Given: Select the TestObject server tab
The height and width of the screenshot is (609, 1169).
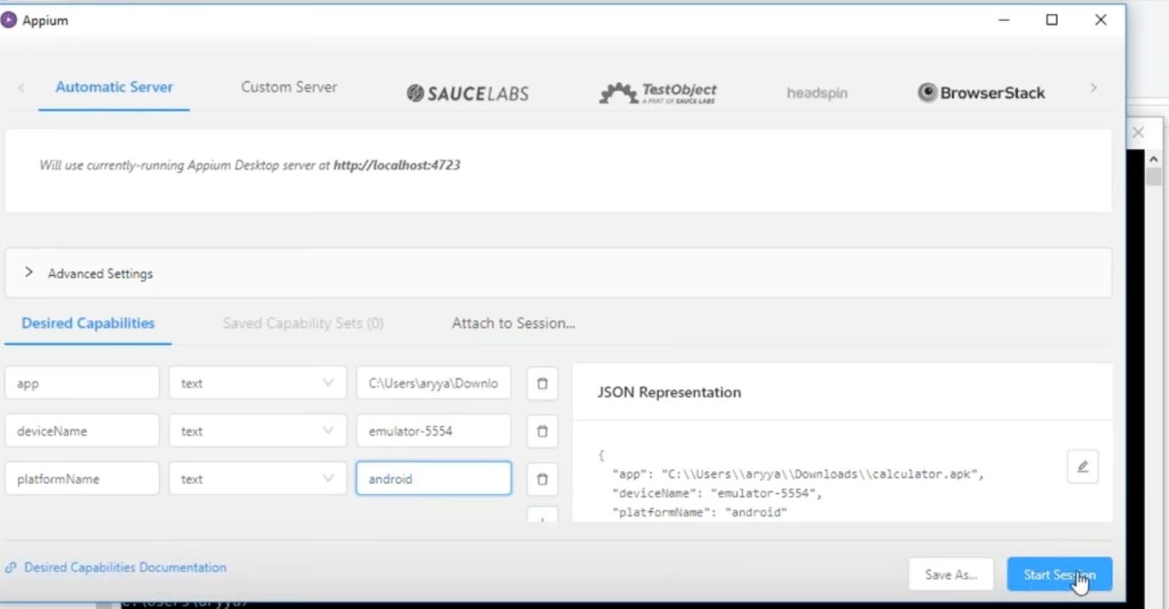Looking at the screenshot, I should pyautogui.click(x=658, y=93).
